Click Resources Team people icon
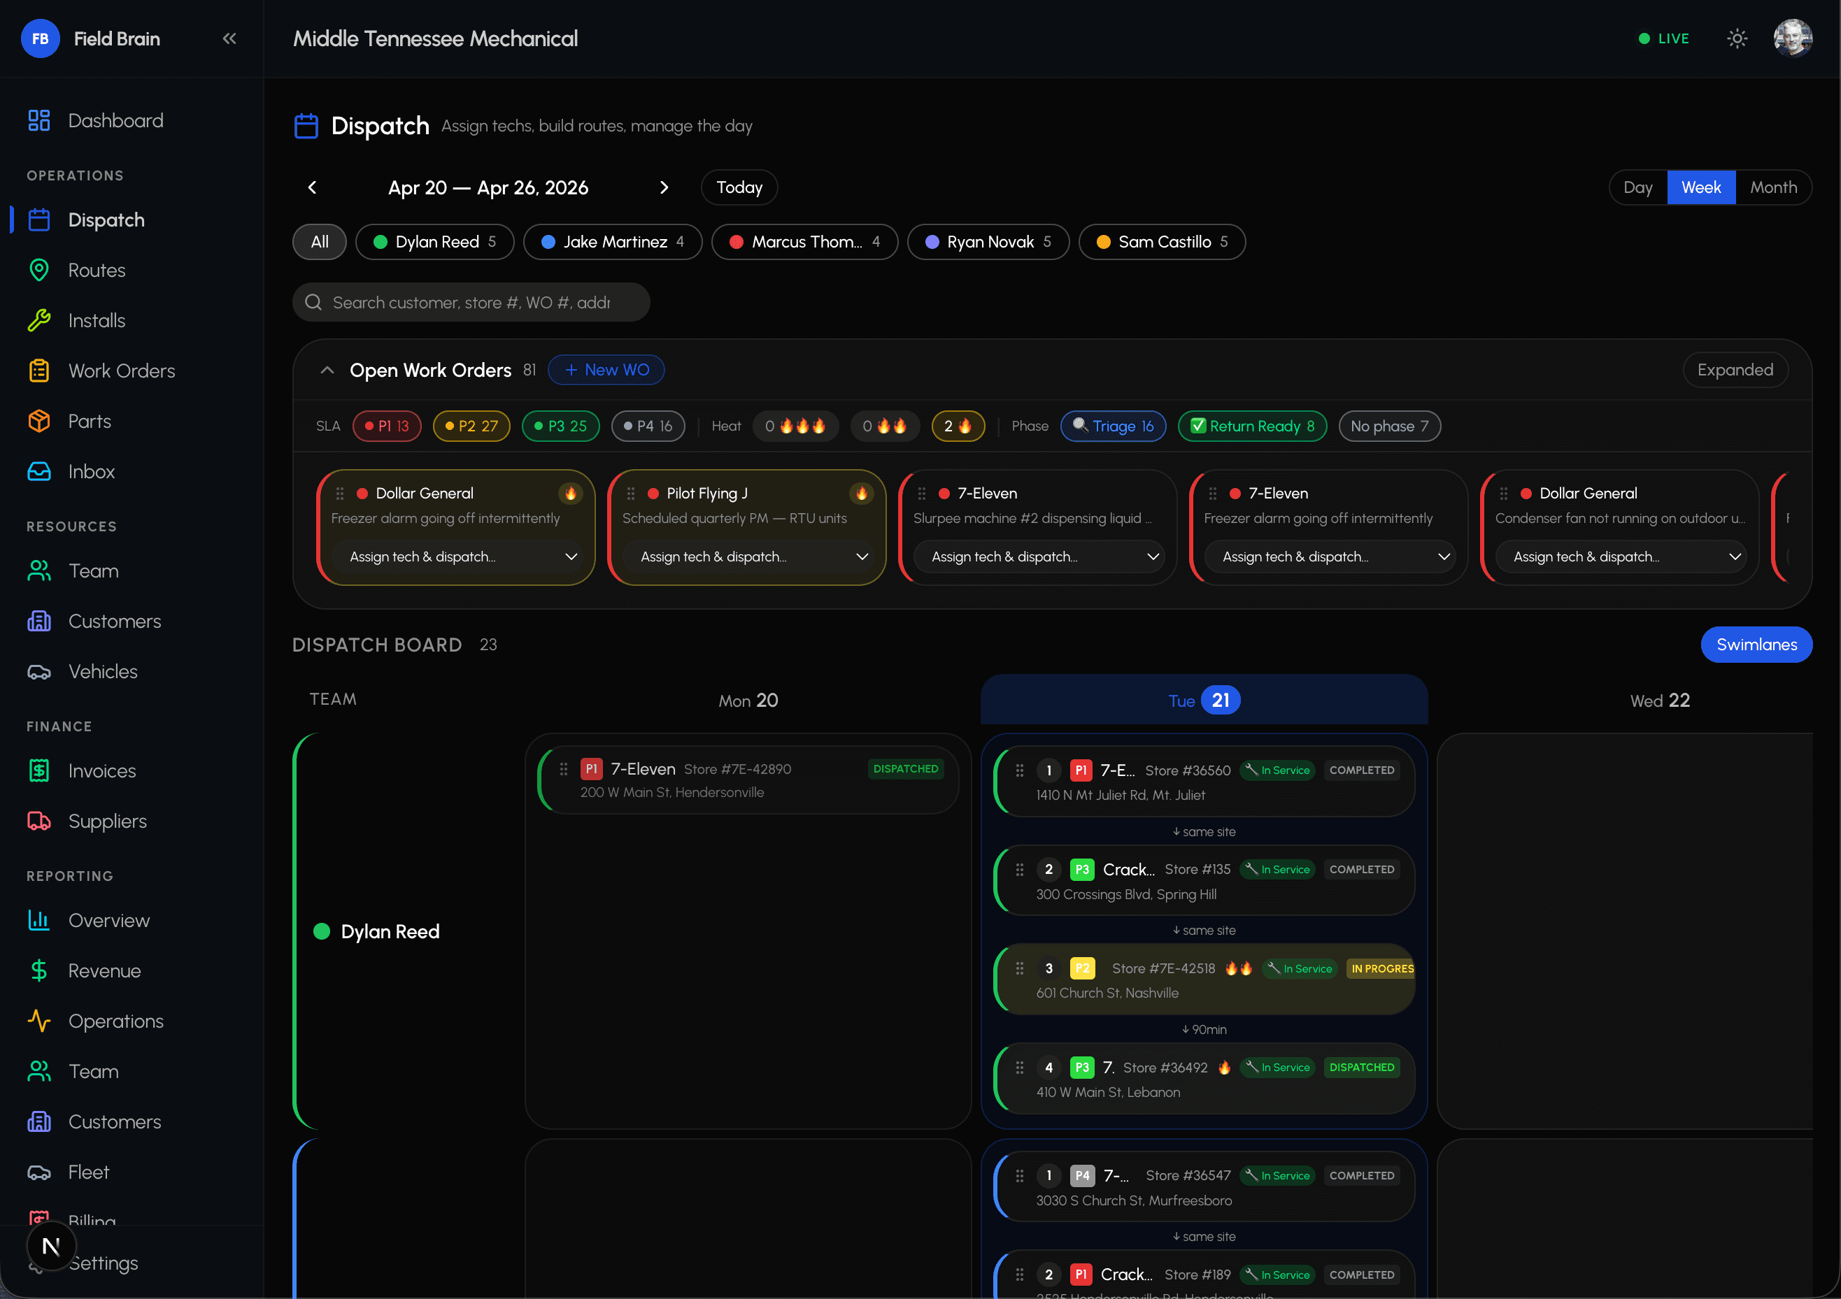The height and width of the screenshot is (1299, 1841). pos(39,571)
